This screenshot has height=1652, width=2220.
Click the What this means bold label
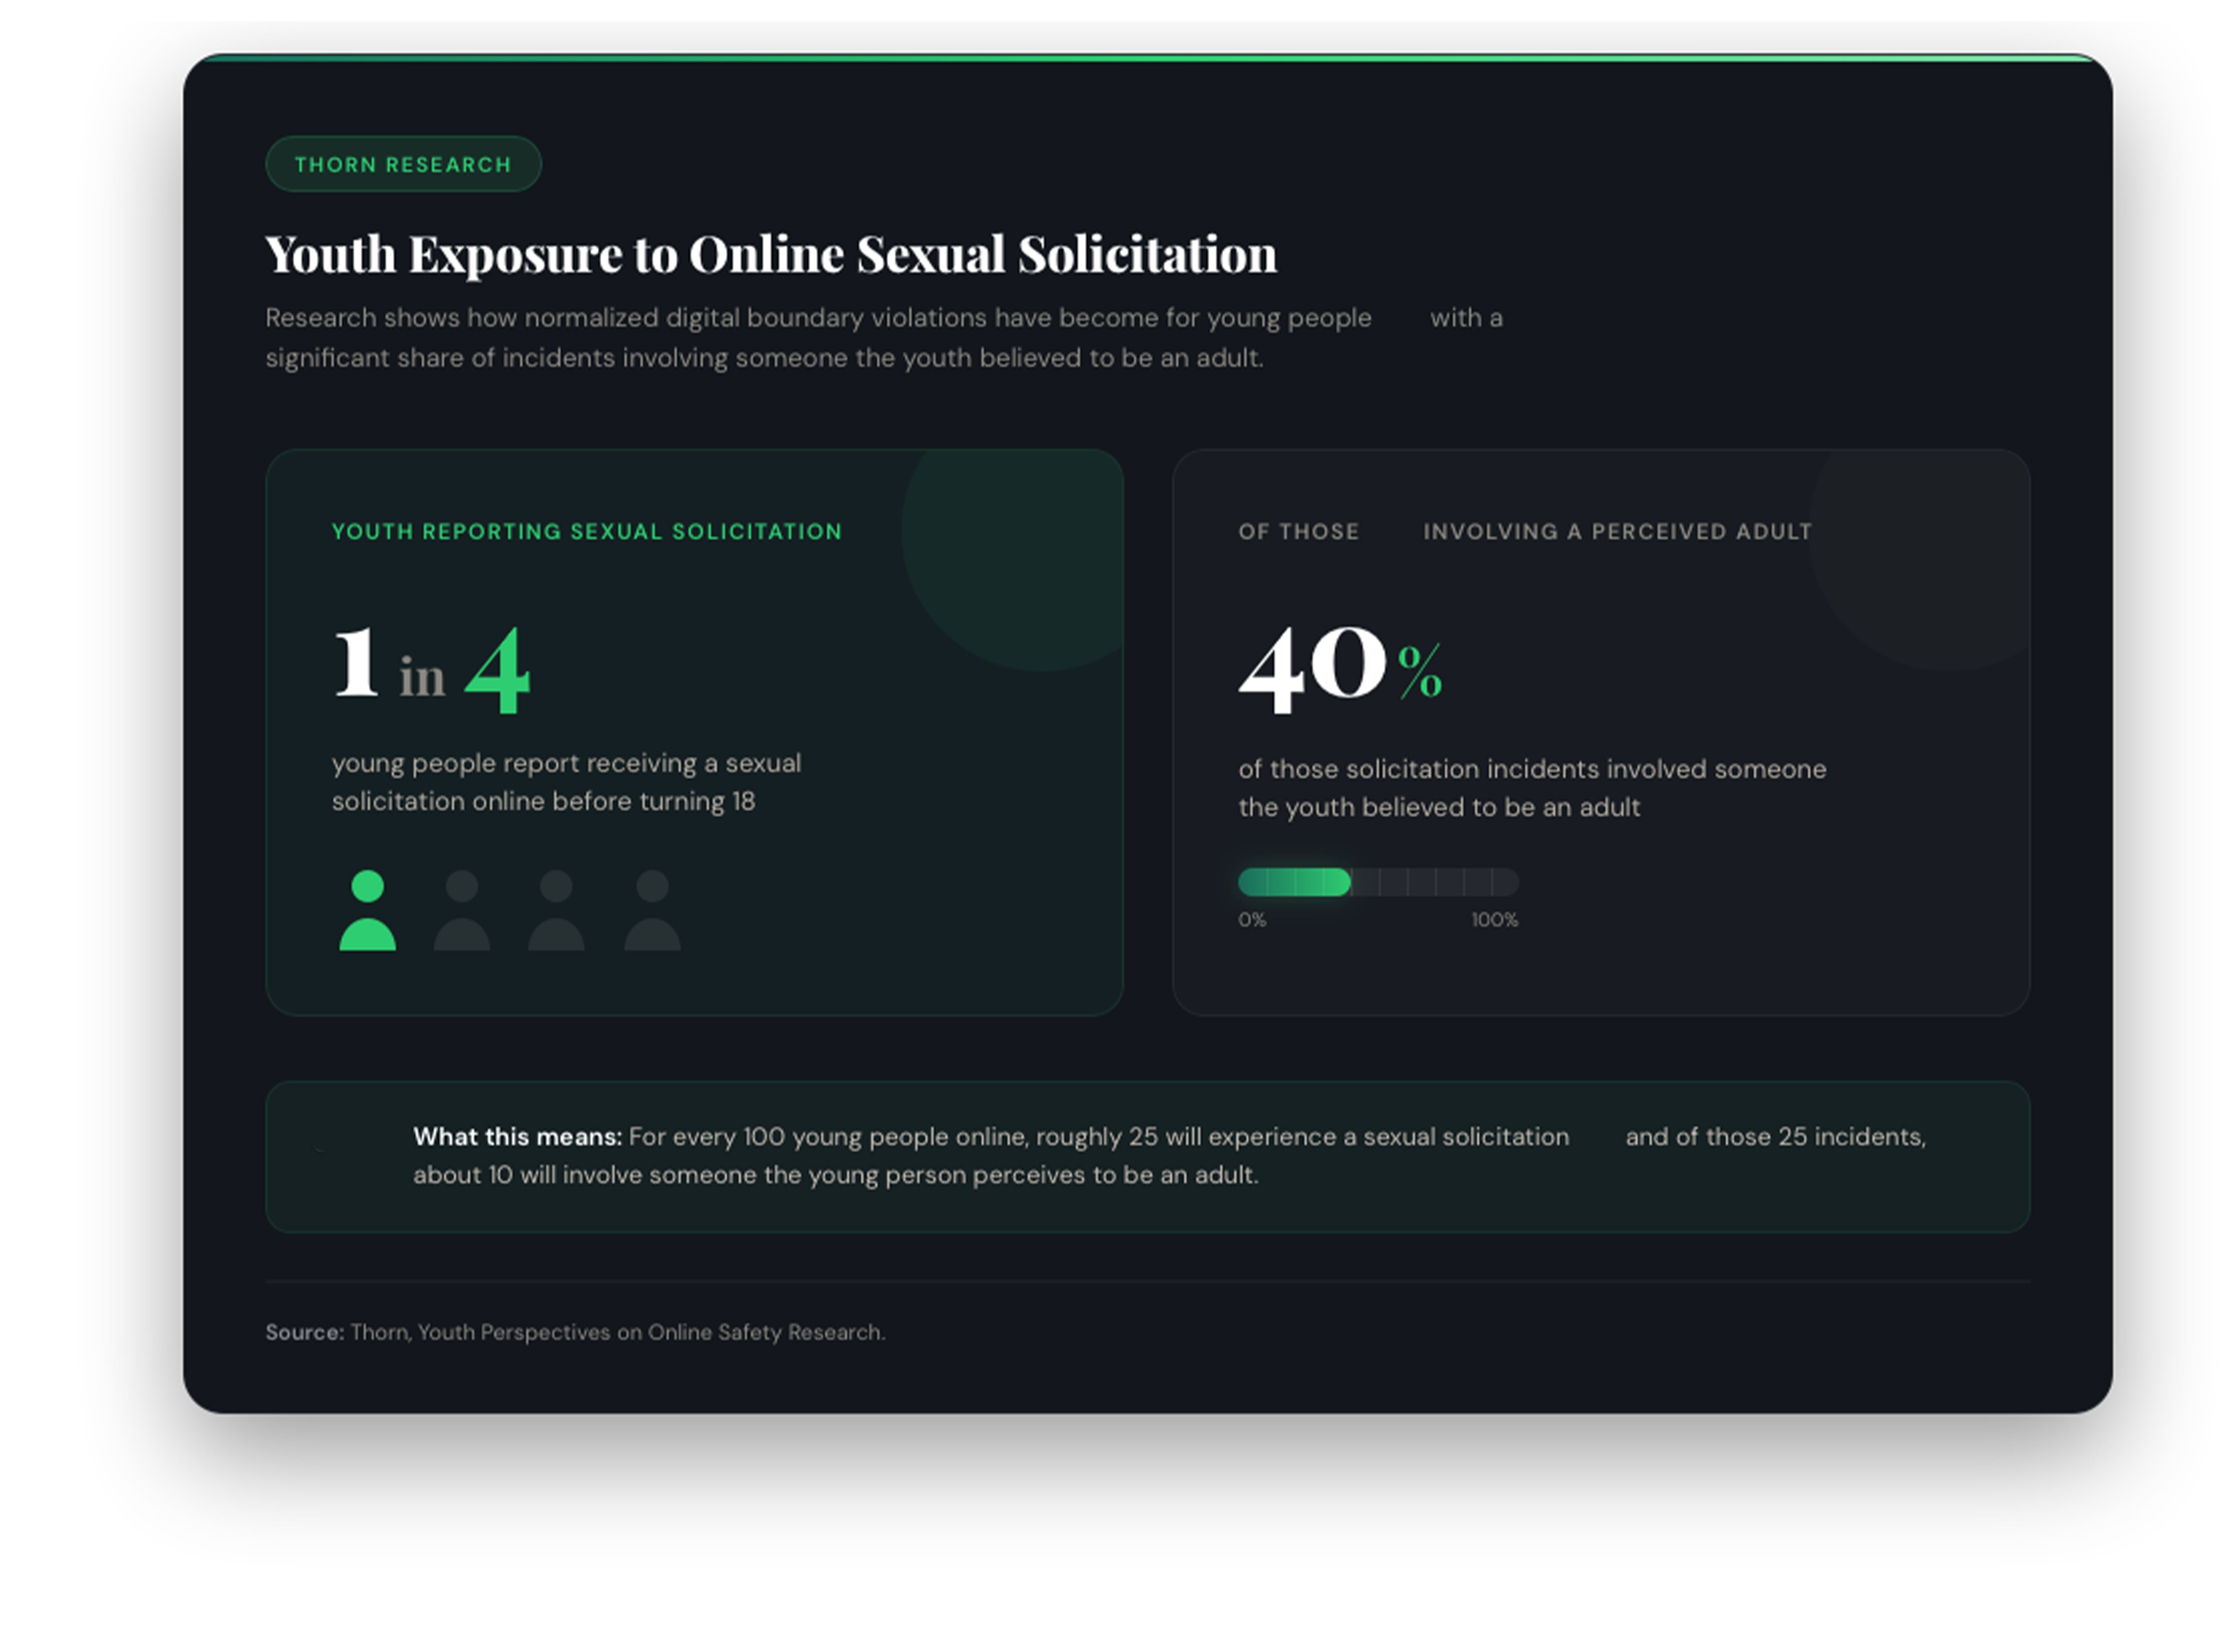tap(517, 1137)
